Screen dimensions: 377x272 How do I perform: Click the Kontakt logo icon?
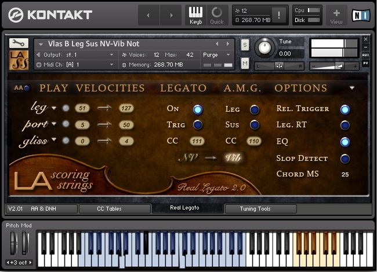click(x=16, y=15)
